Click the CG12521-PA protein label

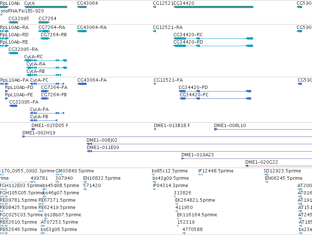(168, 80)
